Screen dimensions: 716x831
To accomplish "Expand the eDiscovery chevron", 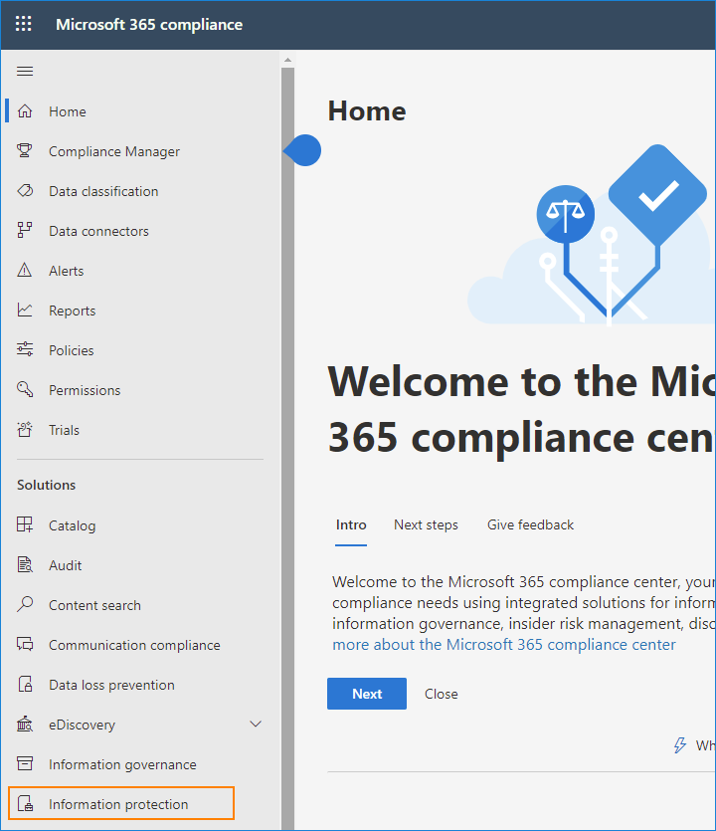I will pos(256,724).
